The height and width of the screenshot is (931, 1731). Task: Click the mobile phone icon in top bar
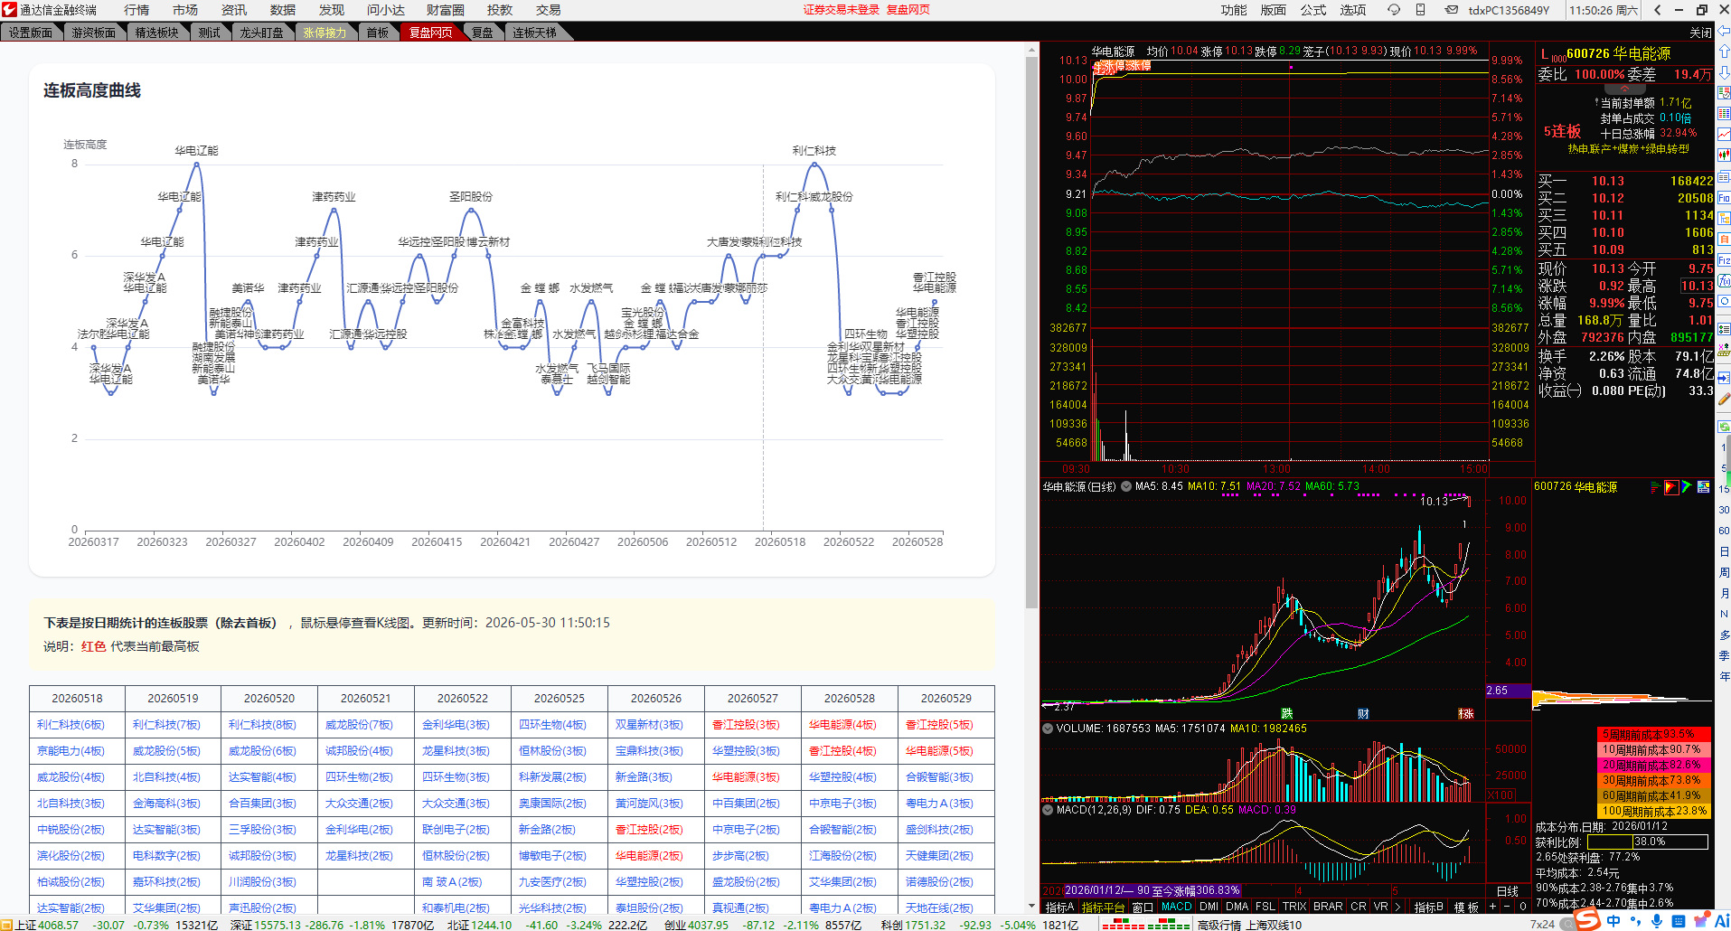1421,10
